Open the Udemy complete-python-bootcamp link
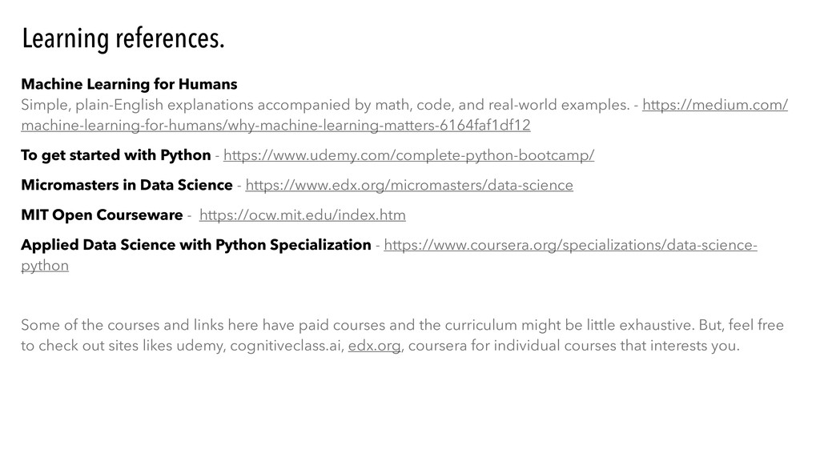This screenshot has height=461, width=820. click(x=408, y=155)
